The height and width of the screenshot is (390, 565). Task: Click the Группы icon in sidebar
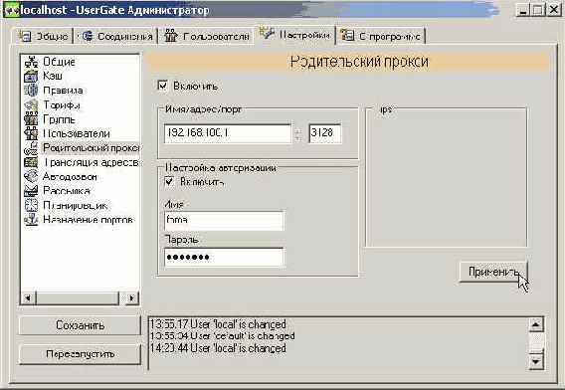click(x=31, y=119)
